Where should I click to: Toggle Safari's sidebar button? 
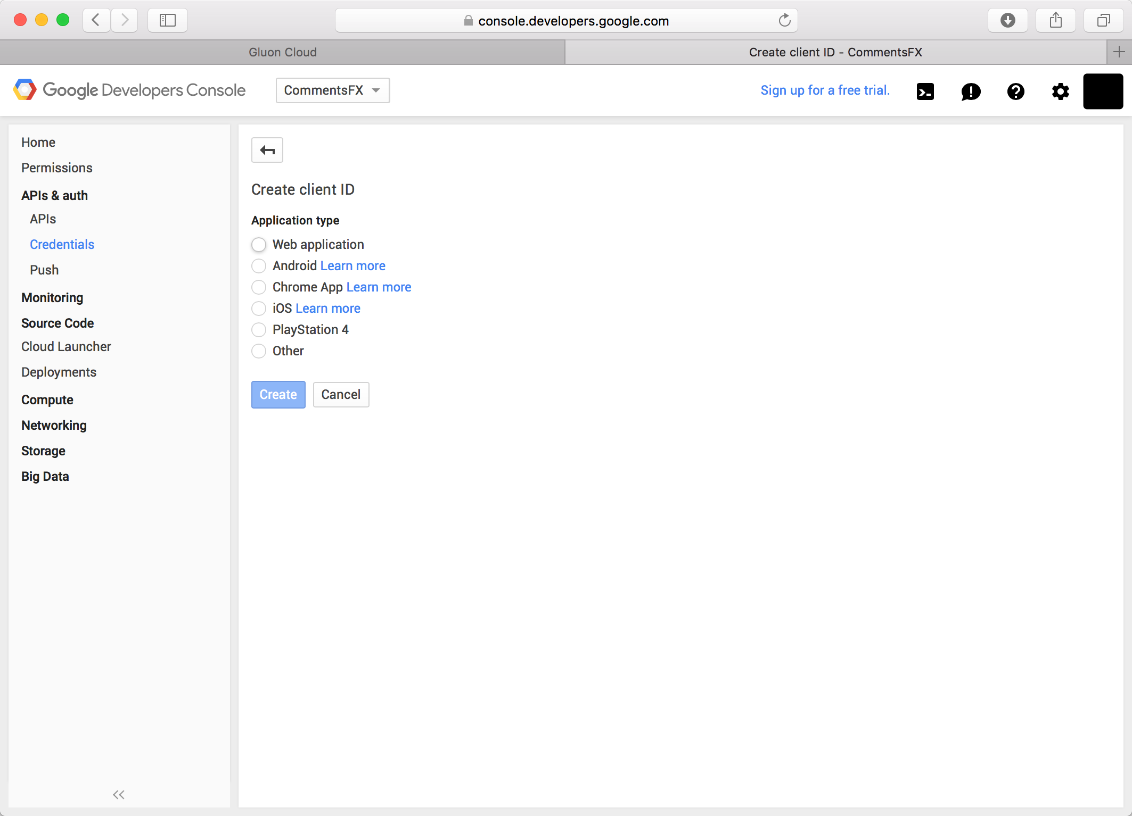(x=167, y=20)
